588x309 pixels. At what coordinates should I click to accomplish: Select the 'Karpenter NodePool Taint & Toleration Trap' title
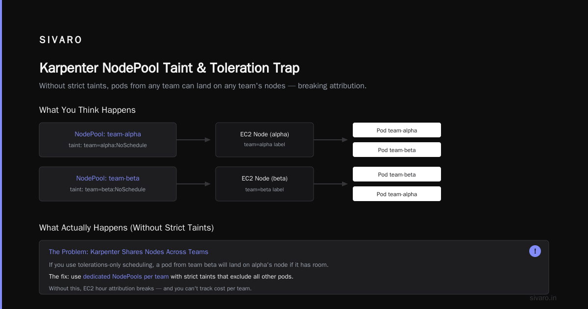(169, 68)
